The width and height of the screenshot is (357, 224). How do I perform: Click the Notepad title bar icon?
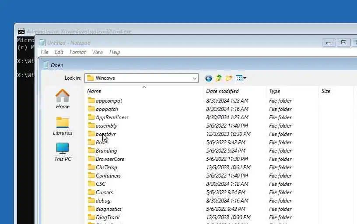coord(42,43)
